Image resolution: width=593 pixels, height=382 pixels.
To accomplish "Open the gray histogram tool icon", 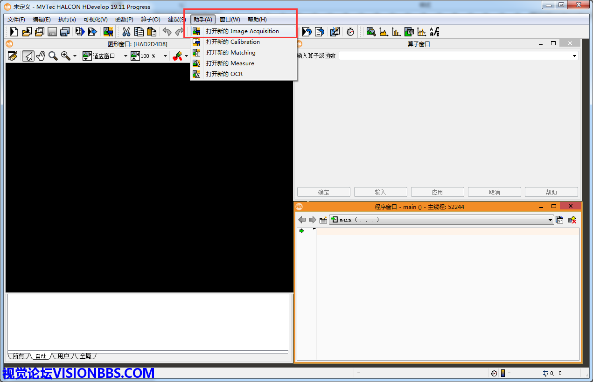I will [384, 32].
